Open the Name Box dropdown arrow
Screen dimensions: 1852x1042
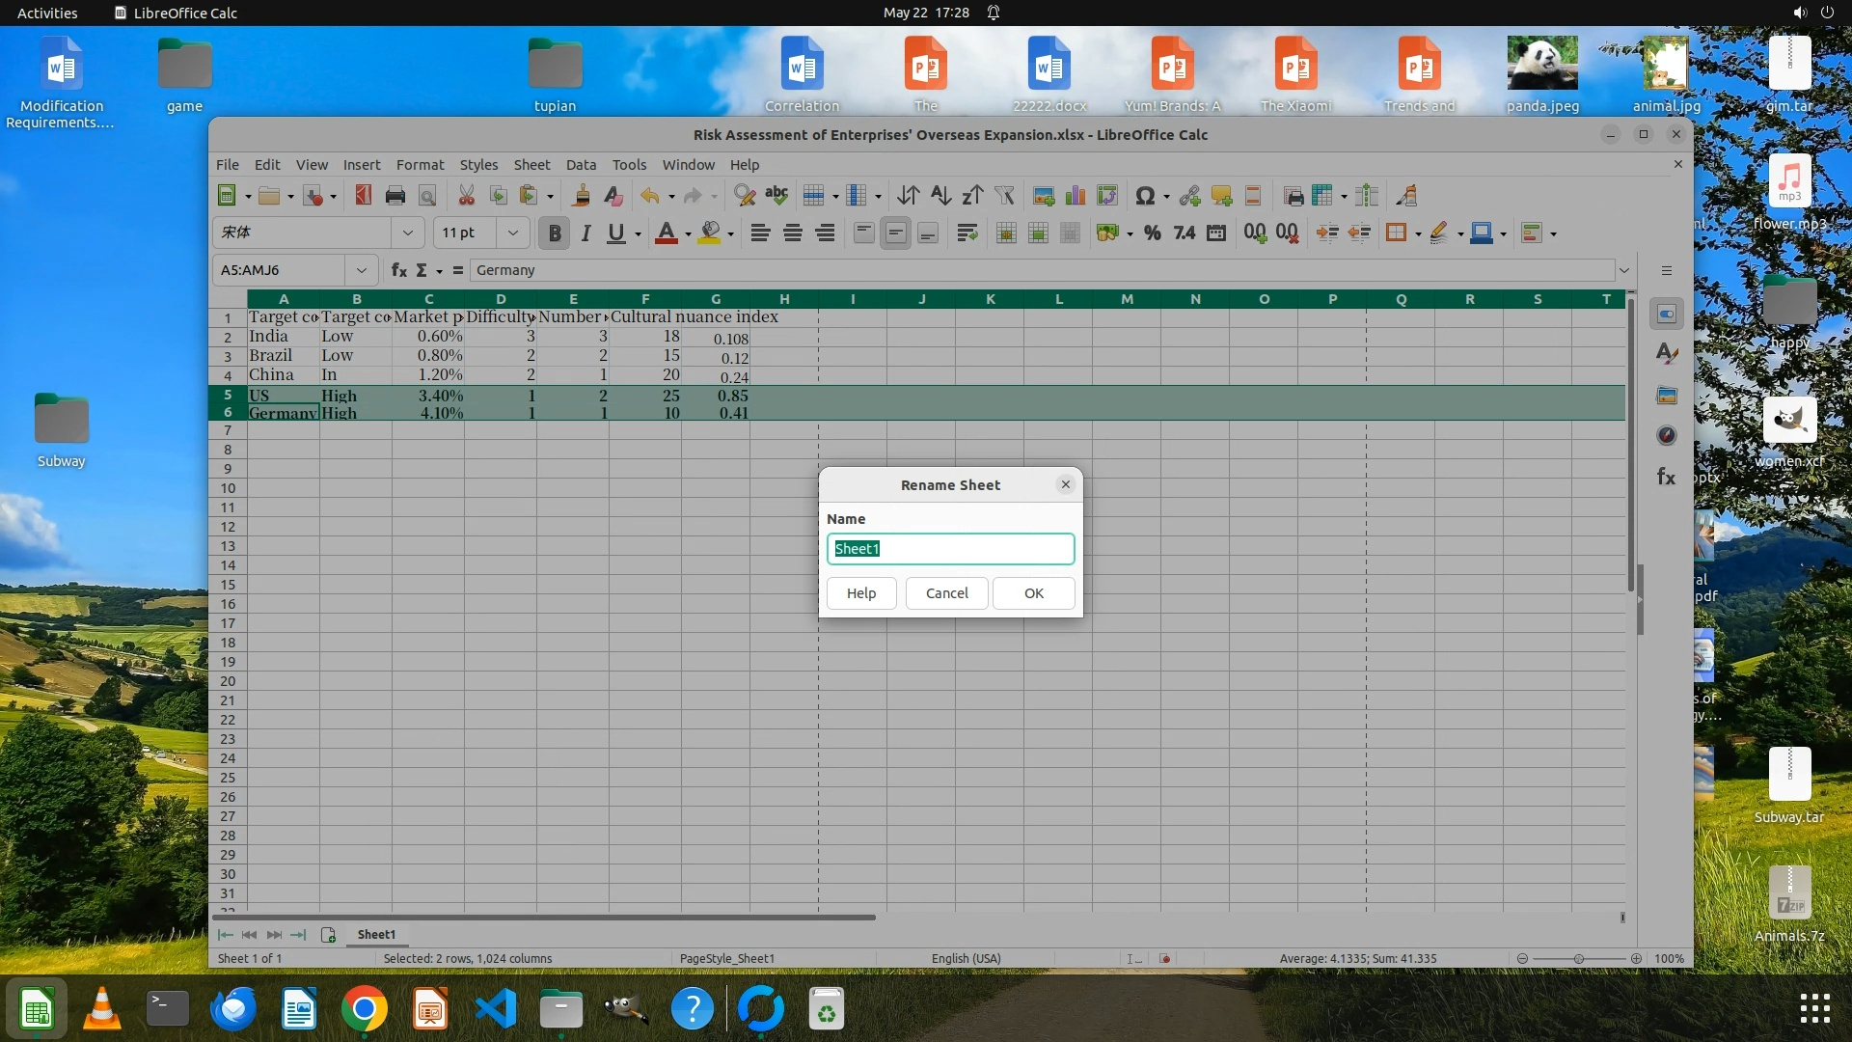click(361, 270)
